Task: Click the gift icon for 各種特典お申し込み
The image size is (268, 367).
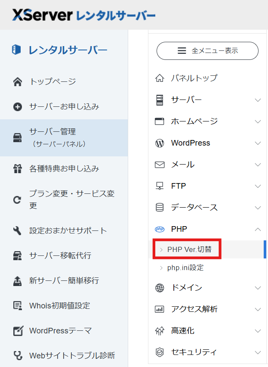Action: pos(18,169)
